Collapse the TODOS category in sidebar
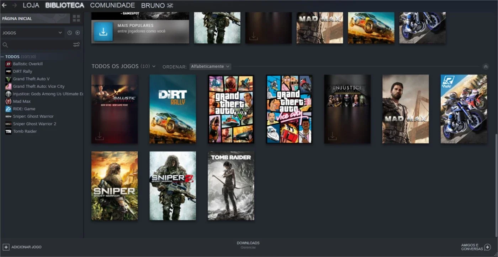Viewport: 498px width, 257px height. tap(2, 57)
